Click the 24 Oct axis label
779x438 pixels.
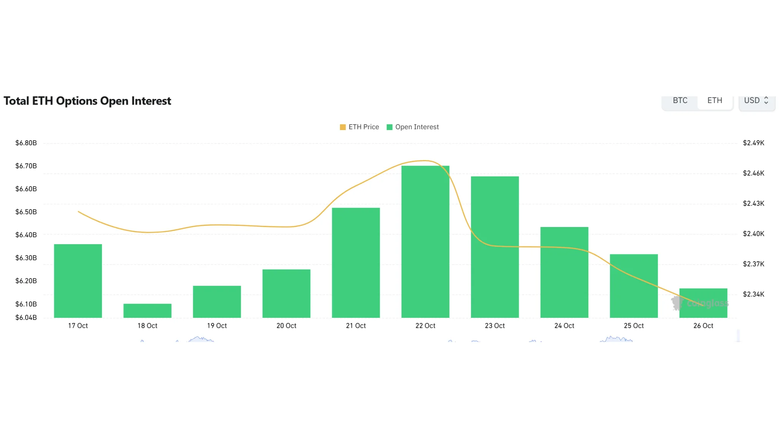pos(564,326)
